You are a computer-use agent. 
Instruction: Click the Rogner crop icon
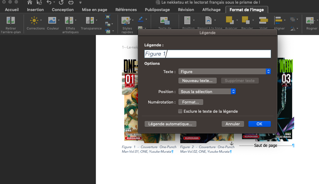coord(310,21)
